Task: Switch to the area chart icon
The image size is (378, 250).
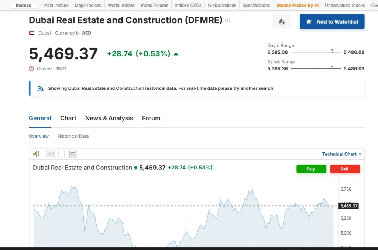Action: [50, 154]
